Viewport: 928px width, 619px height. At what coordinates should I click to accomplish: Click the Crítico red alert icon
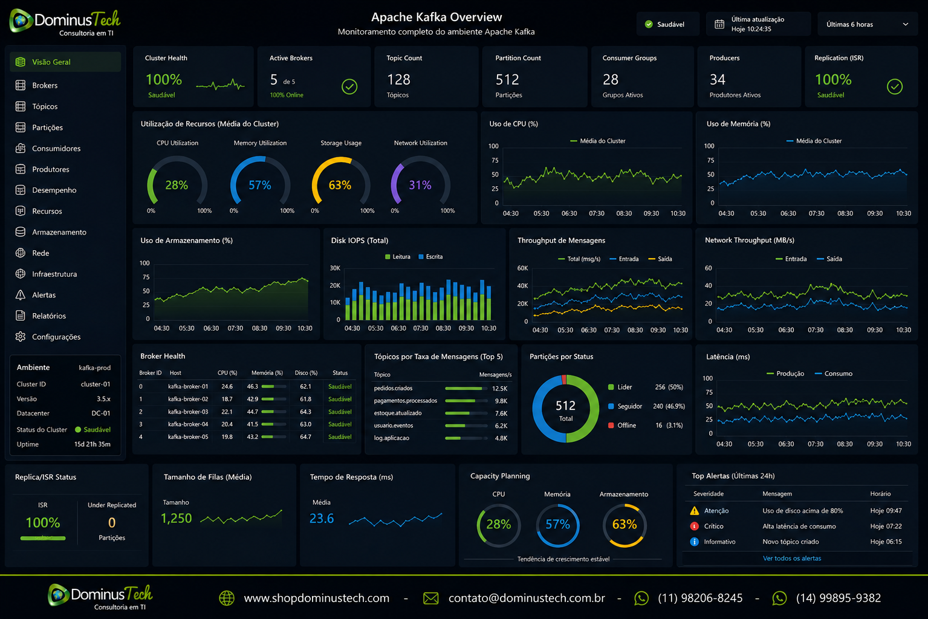click(x=695, y=526)
